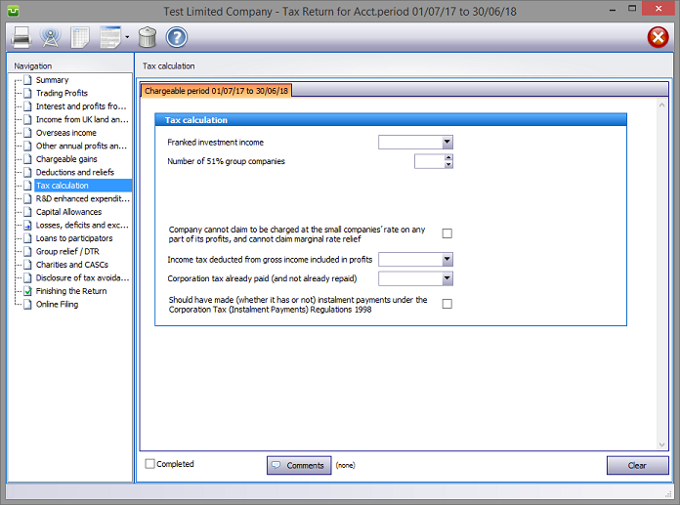Go to the Interest and profits section
Screen dimensions: 680x505
tap(81, 106)
